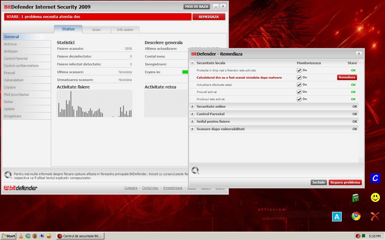Click the red STARE problem status banner
This screenshot has height=240, width=385.
click(x=98, y=17)
